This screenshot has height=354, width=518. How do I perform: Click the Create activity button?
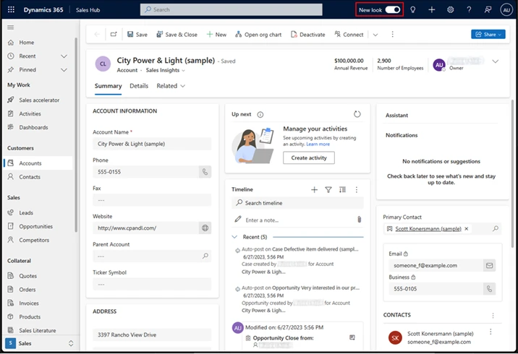pyautogui.click(x=308, y=157)
